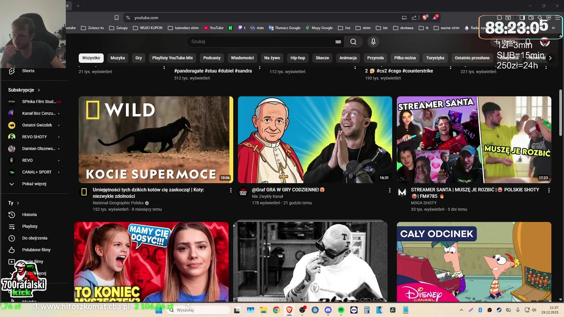This screenshot has width=564, height=317.
Task: Expand the Ty section chevron
Action: (18, 203)
